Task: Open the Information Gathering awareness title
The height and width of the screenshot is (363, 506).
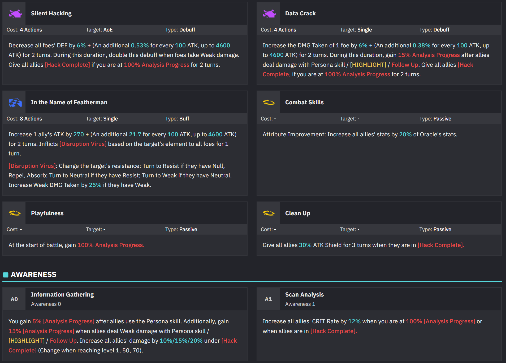Action: coord(62,295)
